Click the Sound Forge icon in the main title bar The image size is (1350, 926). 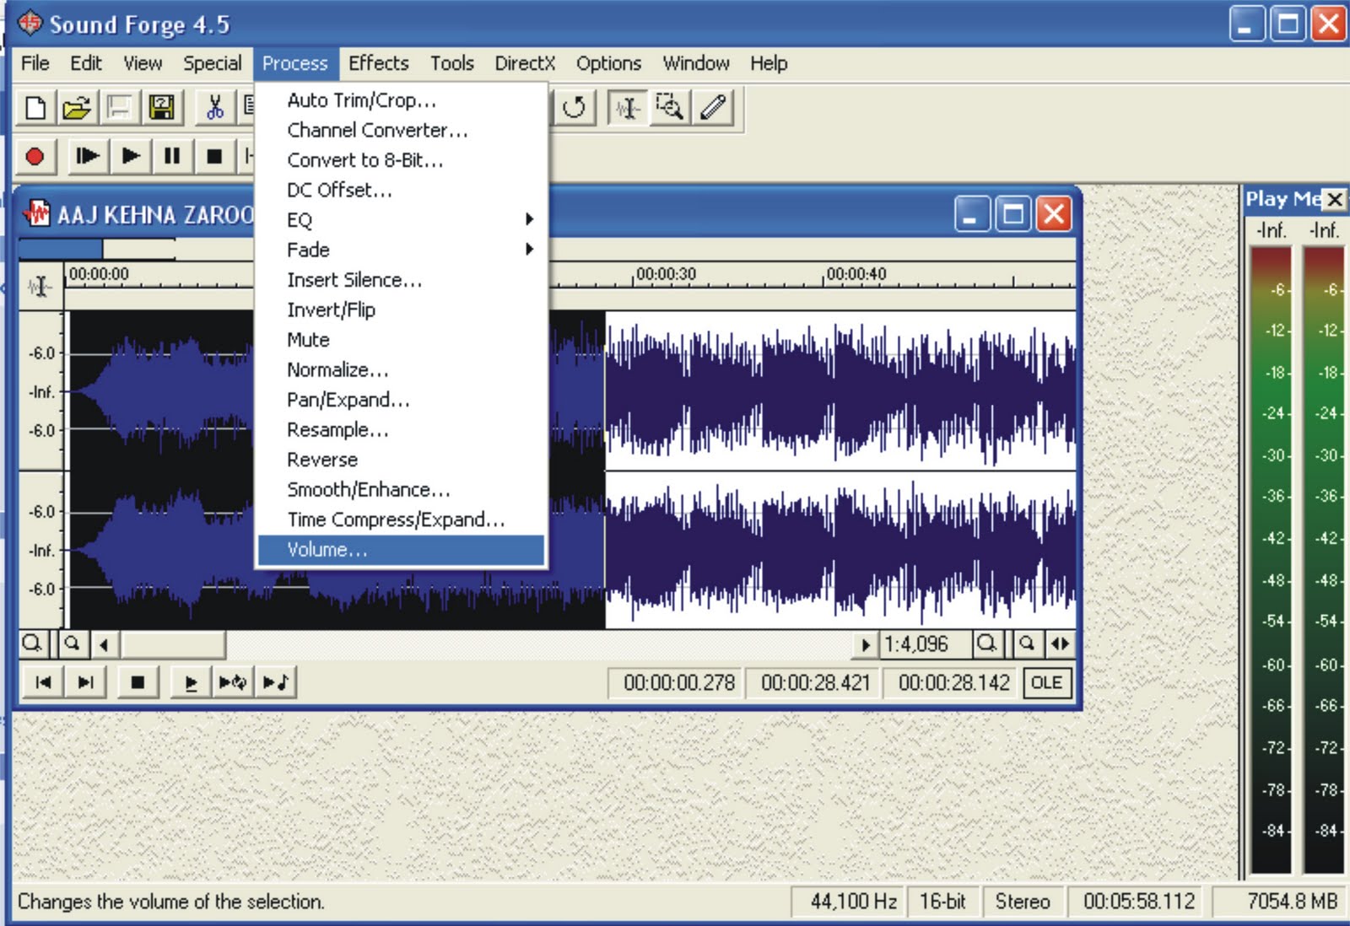coord(30,23)
